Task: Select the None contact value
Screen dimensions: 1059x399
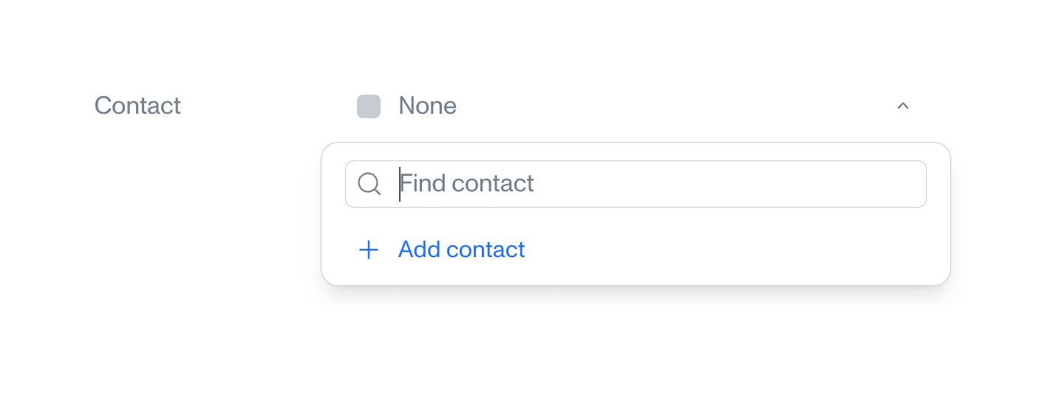Action: [x=427, y=106]
